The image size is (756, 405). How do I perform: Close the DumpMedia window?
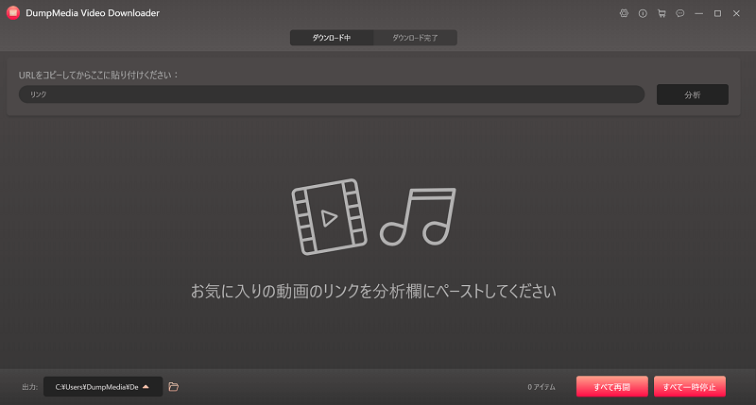(736, 13)
